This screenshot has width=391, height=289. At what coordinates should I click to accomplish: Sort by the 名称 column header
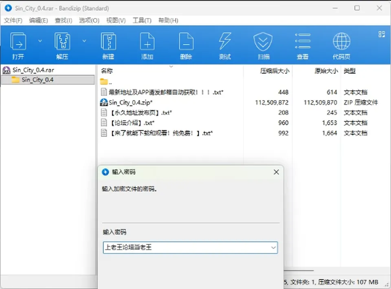[x=107, y=71]
